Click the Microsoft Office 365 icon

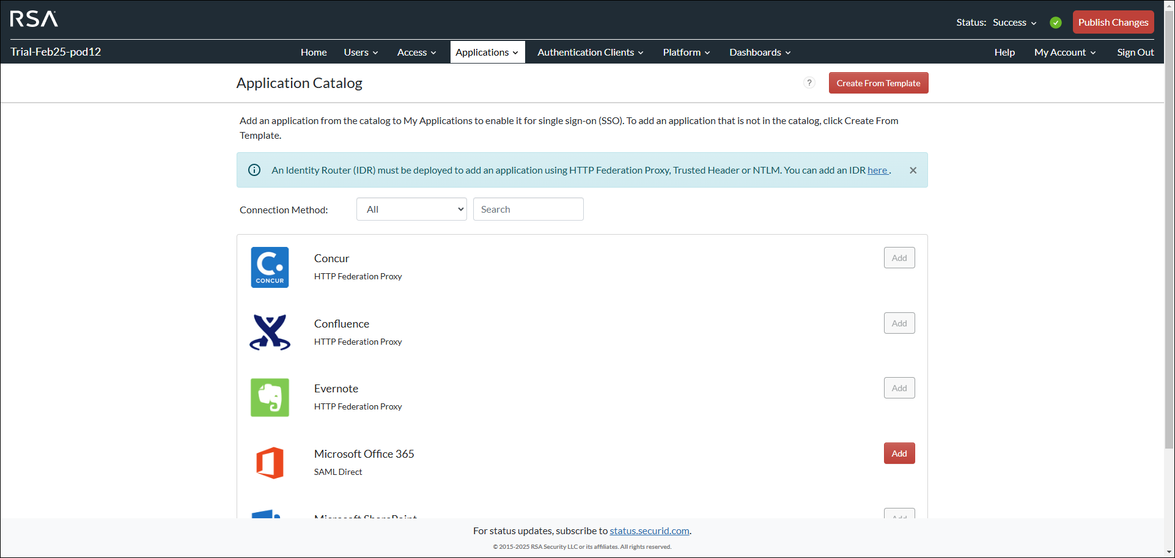coord(269,463)
